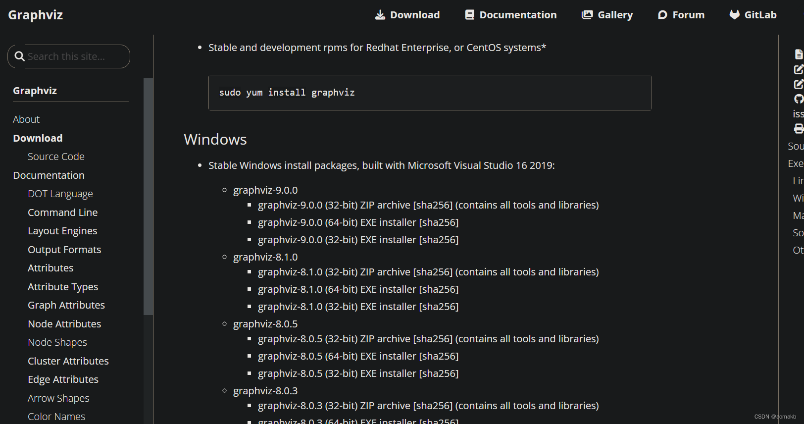Screen dimensions: 804x424
Task: Open Layout Engines in the sidebar
Action: pos(62,231)
